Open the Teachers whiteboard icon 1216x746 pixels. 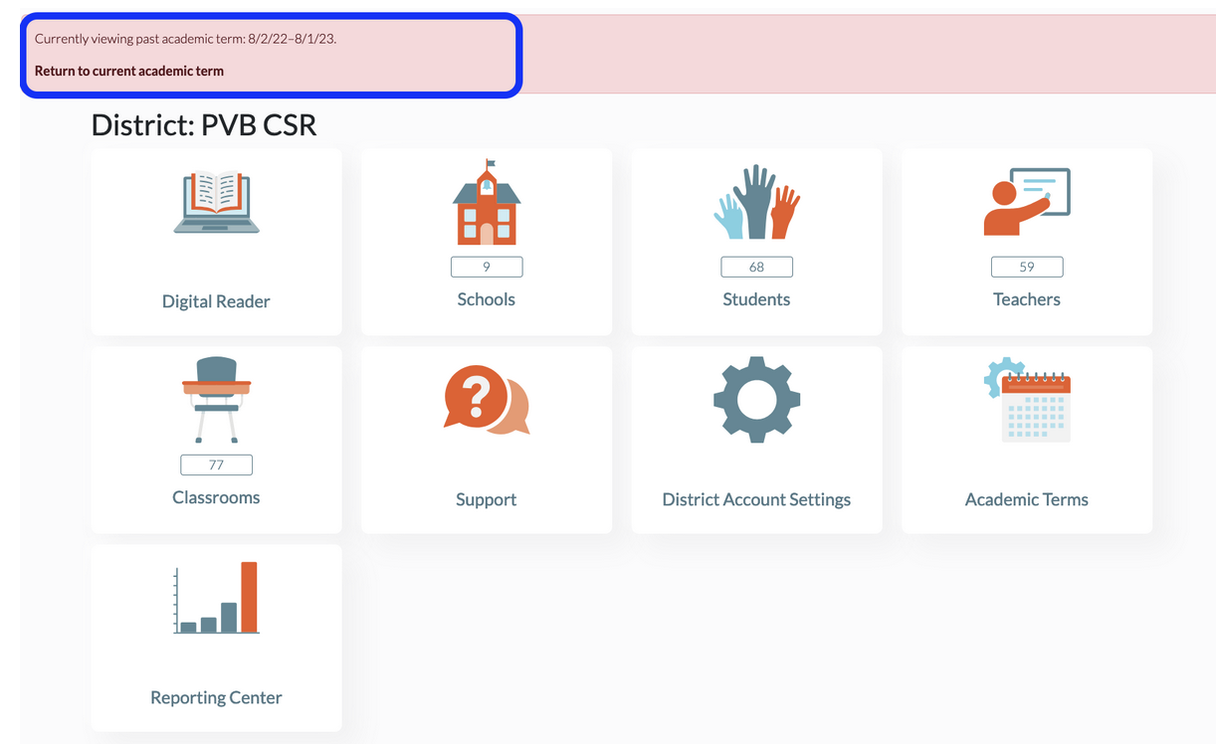coord(1027,202)
